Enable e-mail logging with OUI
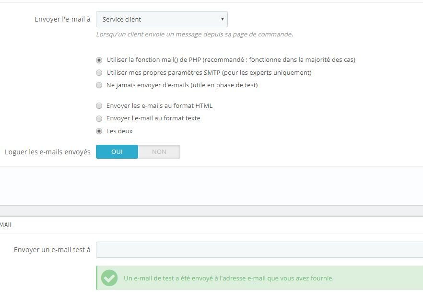423x302 pixels. click(117, 152)
